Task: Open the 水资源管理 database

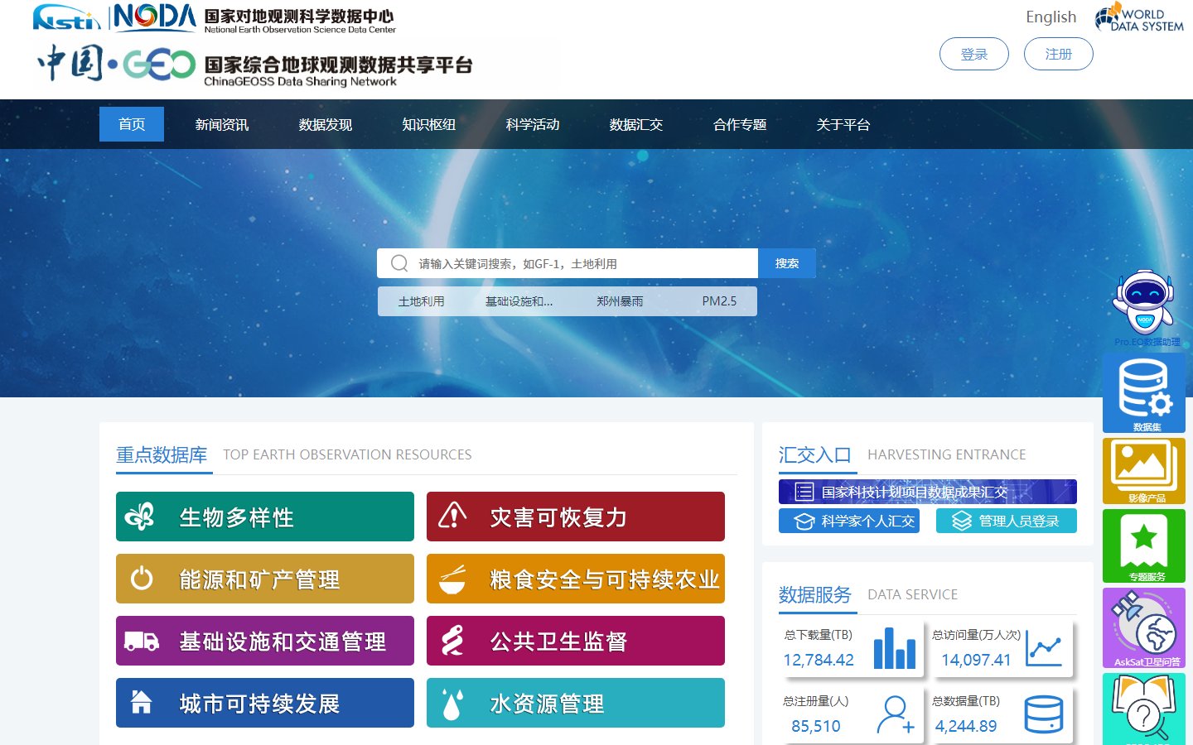Action: (x=576, y=703)
